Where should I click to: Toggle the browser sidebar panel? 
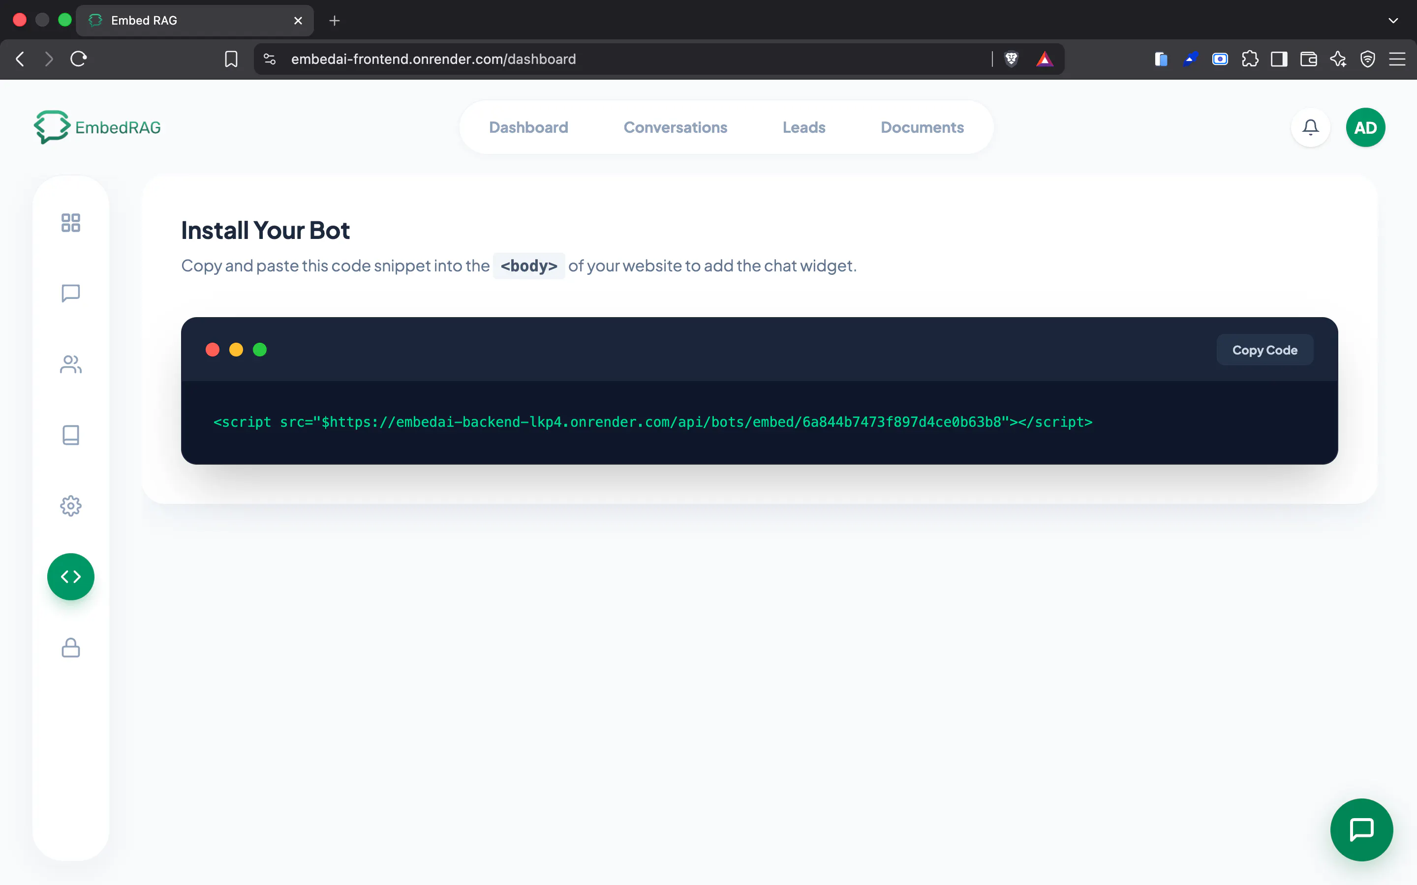point(1279,59)
